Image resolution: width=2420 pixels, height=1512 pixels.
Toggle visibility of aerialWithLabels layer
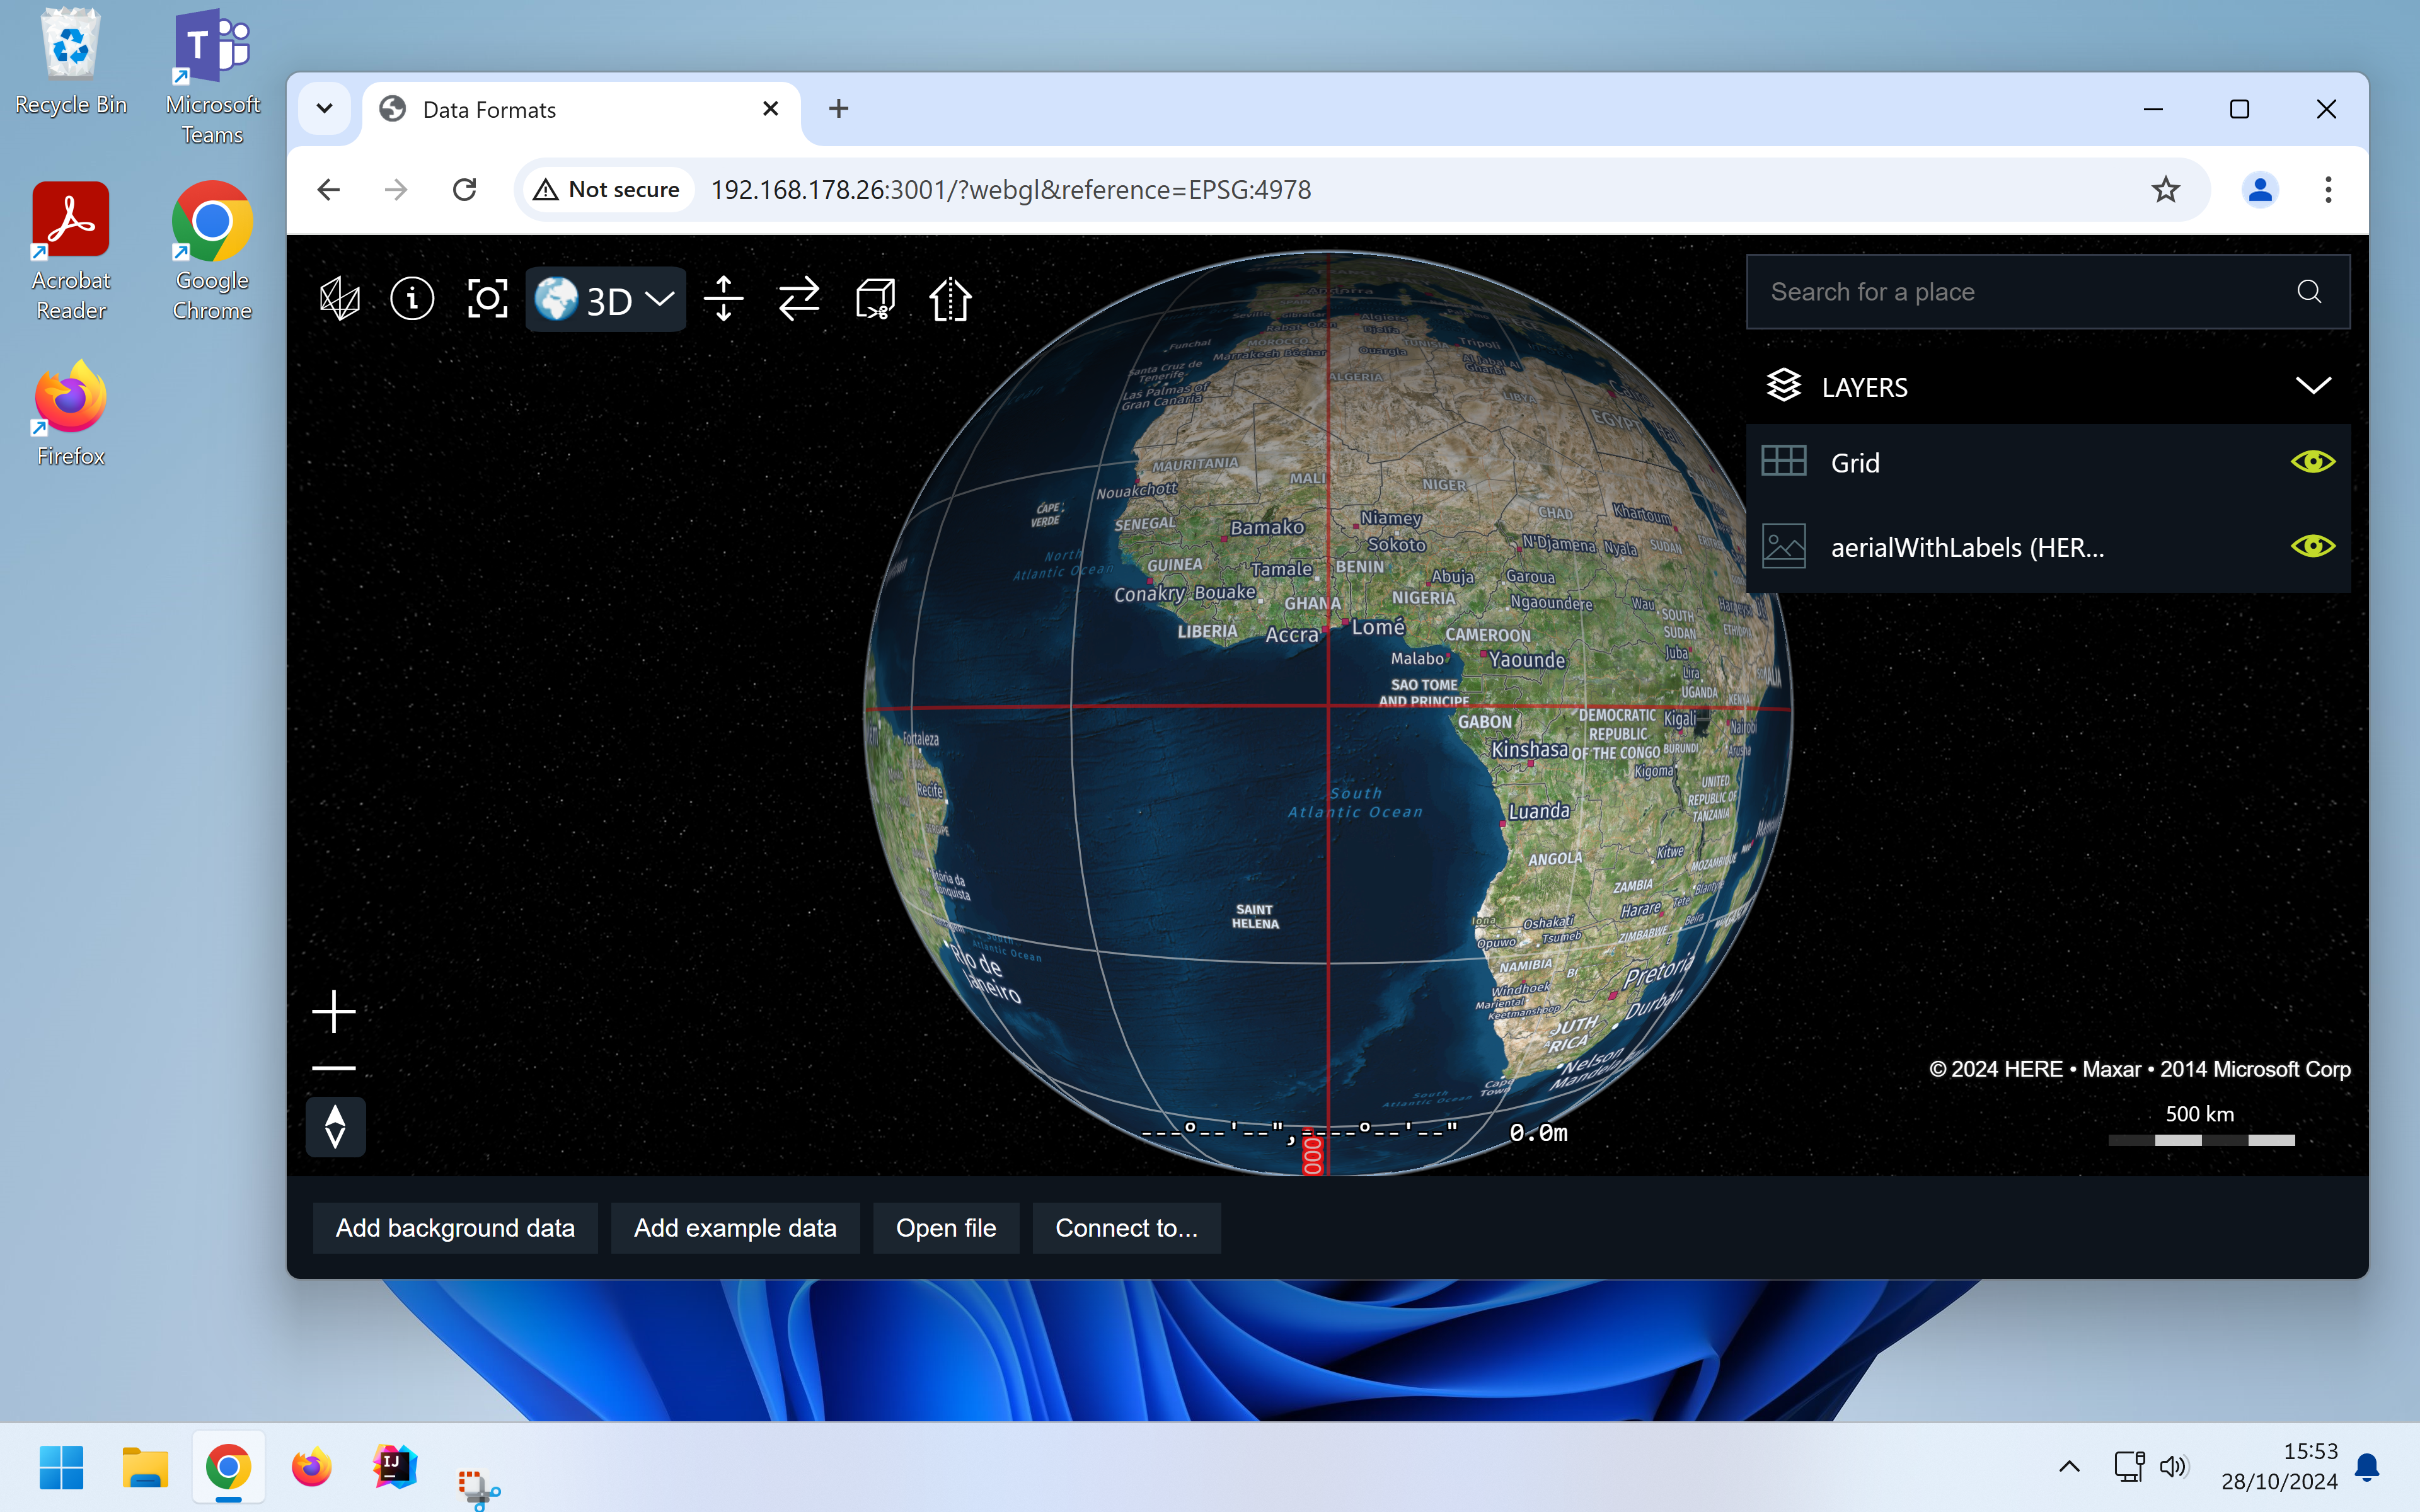click(x=2311, y=546)
